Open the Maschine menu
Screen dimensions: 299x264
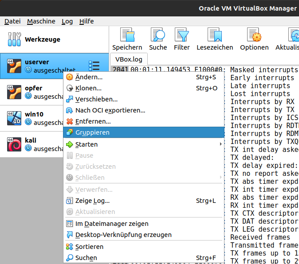pyautogui.click(x=41, y=21)
